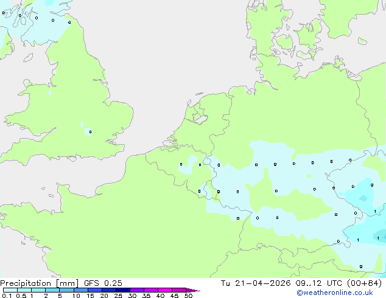Pick the 10–15 mm legend color box
Screen dimensions: 386x298
pyautogui.click(x=80, y=290)
